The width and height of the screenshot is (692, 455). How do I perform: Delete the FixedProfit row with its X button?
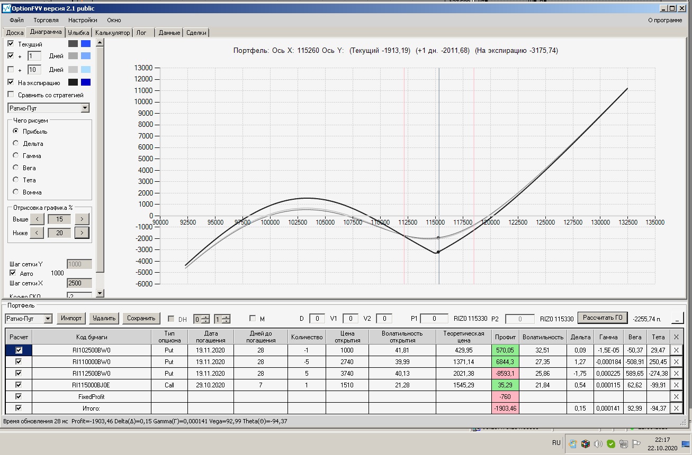click(x=676, y=396)
